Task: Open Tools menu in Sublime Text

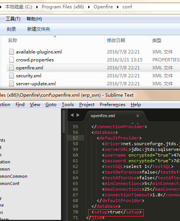Action: [x=68, y=105]
